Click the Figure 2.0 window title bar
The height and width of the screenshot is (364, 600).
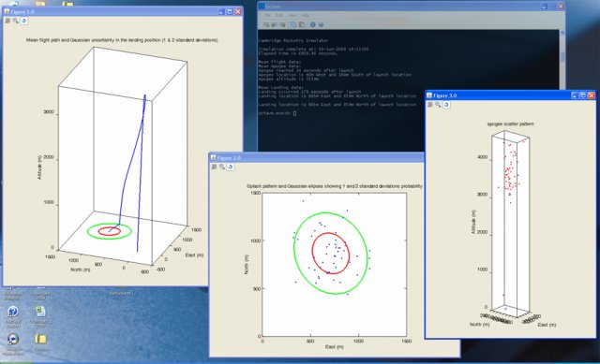316,158
